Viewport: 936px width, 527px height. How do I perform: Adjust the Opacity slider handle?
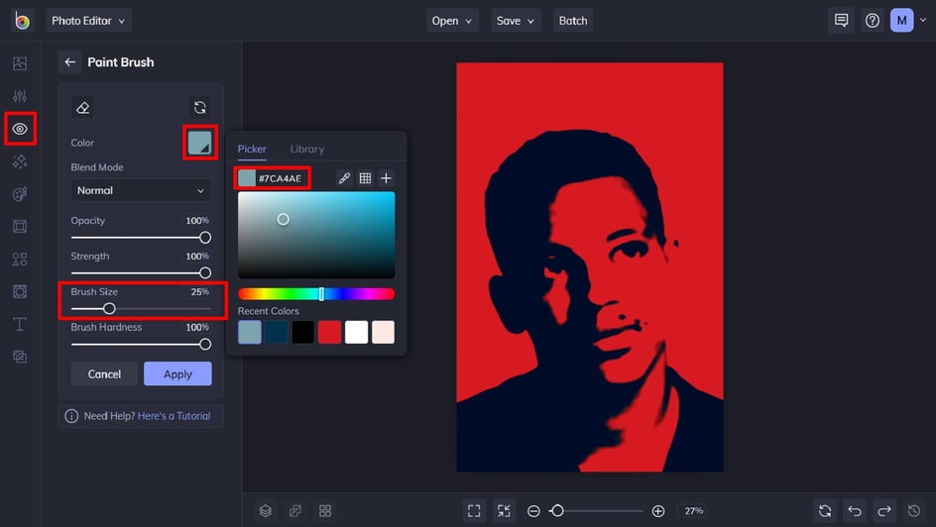pos(204,238)
